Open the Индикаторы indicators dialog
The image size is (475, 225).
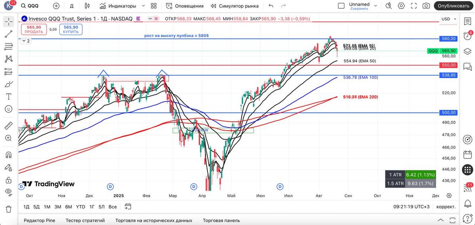coord(118,6)
